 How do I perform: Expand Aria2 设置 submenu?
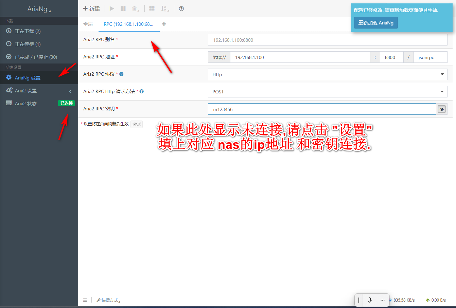[39, 91]
